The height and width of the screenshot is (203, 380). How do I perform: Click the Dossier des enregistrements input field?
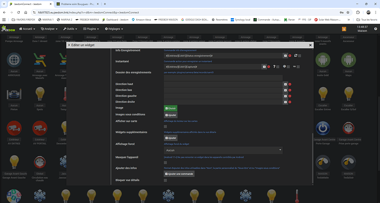223,78
